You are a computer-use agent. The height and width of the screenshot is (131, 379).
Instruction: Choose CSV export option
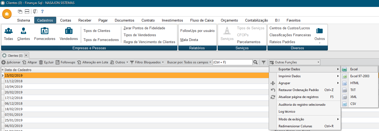pyautogui.click(x=353, y=104)
